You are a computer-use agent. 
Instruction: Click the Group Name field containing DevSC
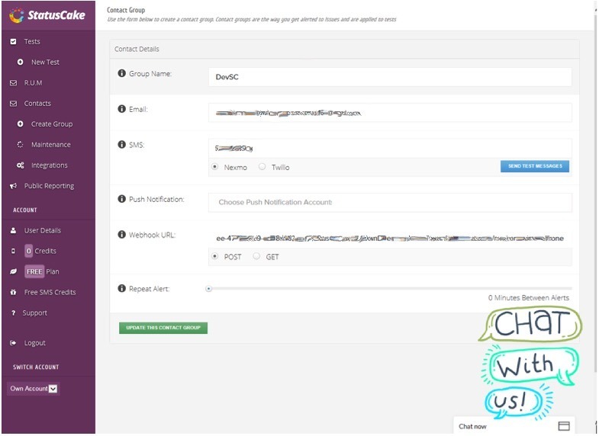390,77
